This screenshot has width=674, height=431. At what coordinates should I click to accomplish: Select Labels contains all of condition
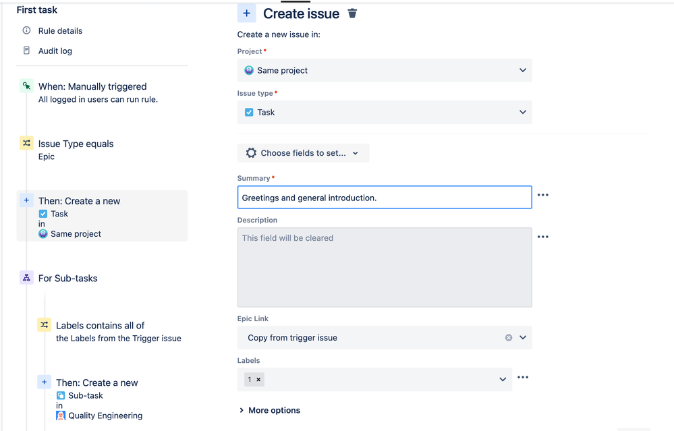[100, 326]
